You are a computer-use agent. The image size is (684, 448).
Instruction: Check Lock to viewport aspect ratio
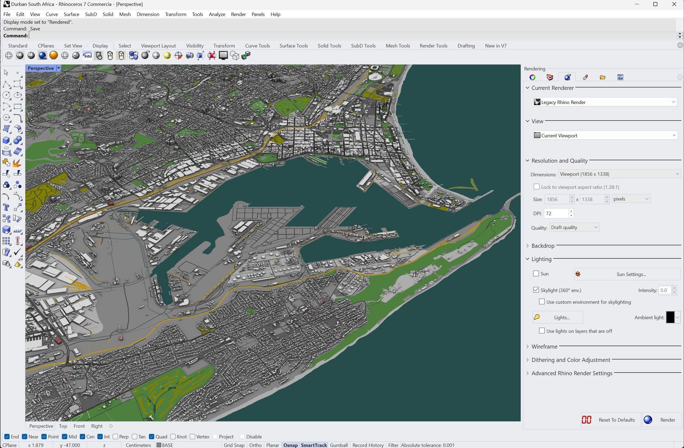(x=536, y=187)
